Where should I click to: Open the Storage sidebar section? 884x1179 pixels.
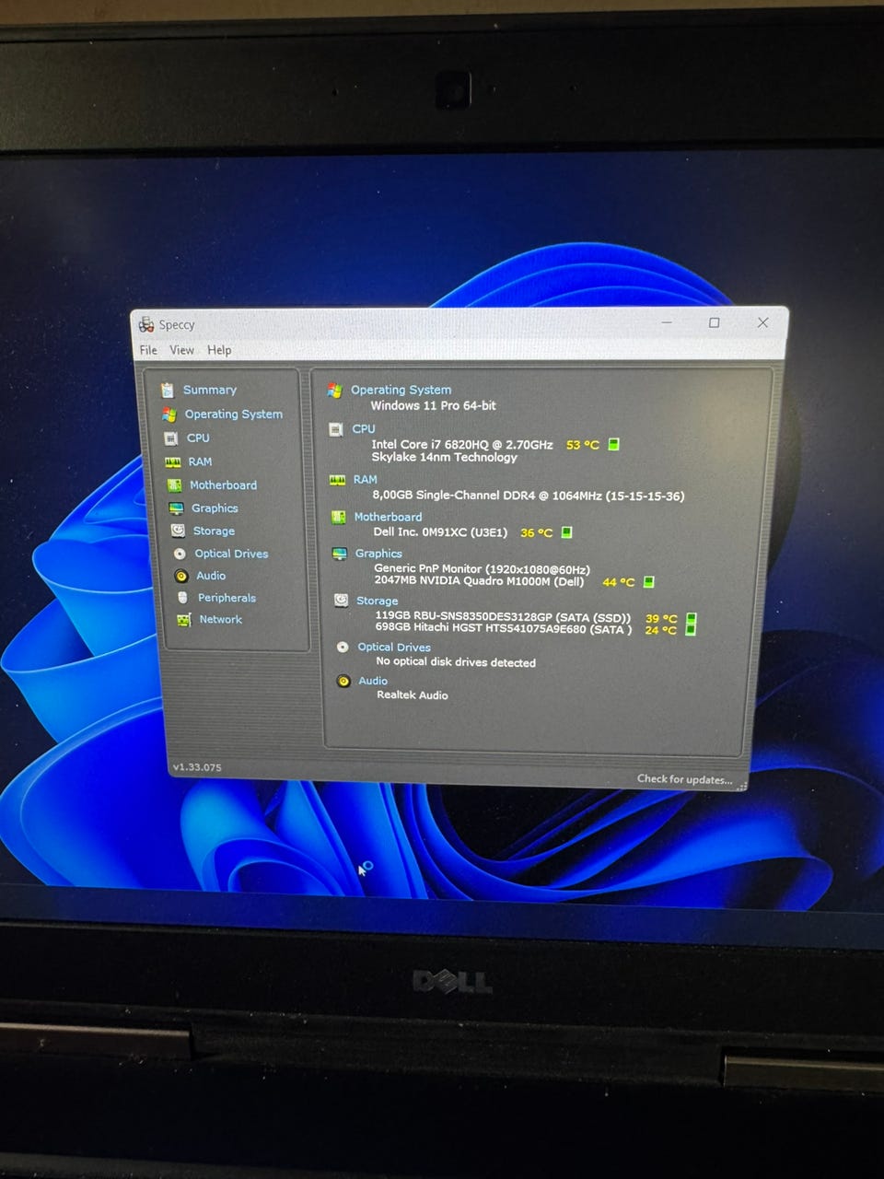point(214,531)
